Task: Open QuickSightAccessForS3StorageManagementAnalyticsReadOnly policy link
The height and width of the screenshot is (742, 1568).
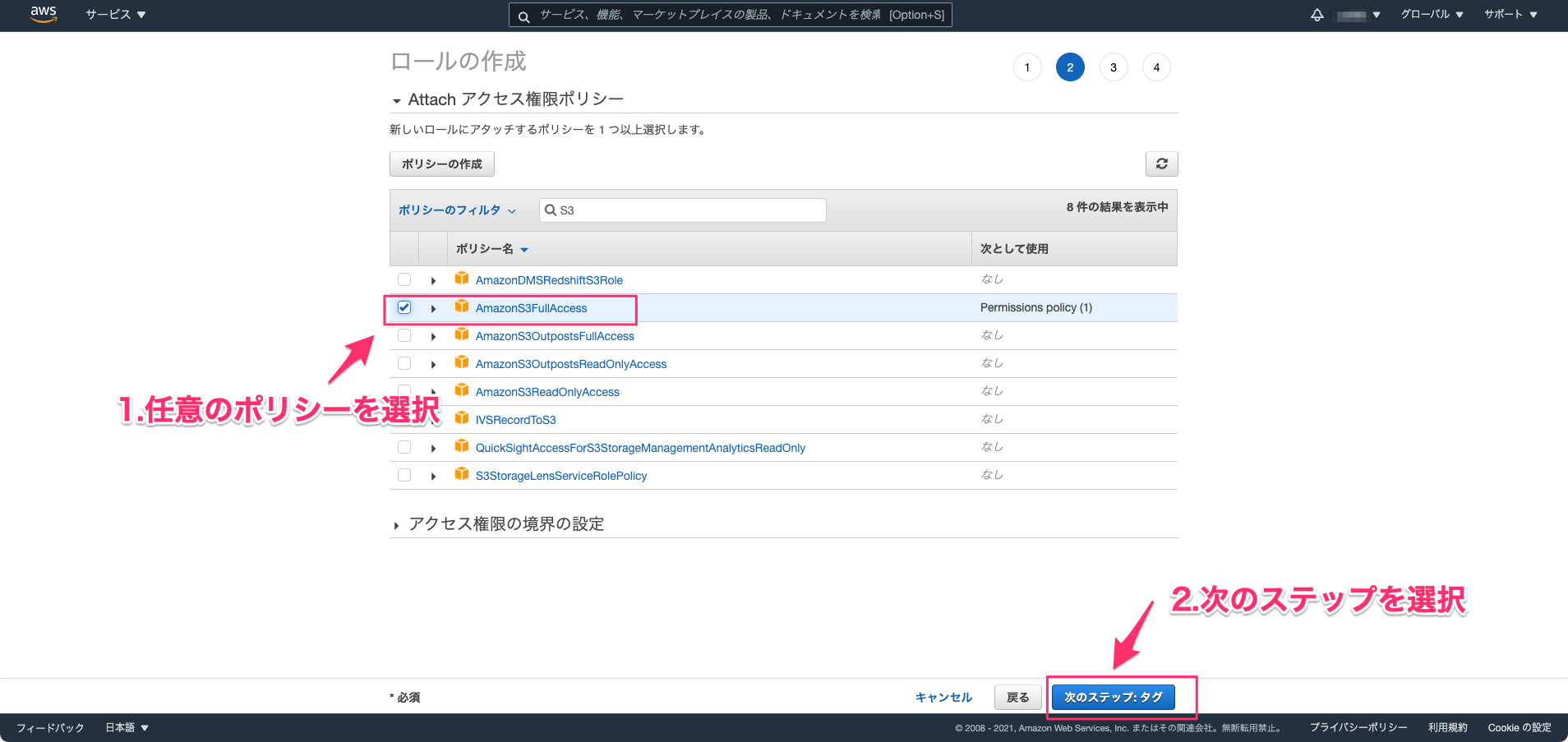Action: 640,448
